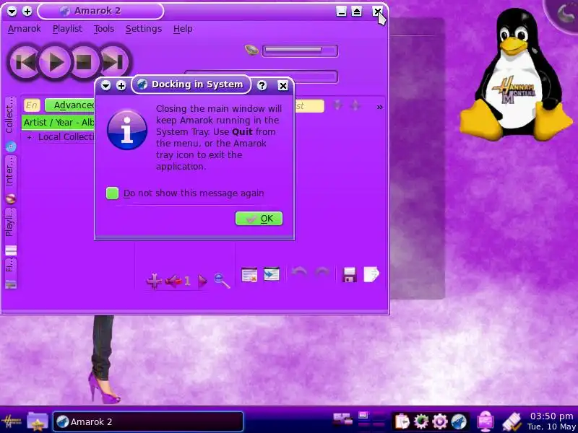Click the redo arrow in playlist toolbar
This screenshot has height=433, width=578.
[322, 273]
